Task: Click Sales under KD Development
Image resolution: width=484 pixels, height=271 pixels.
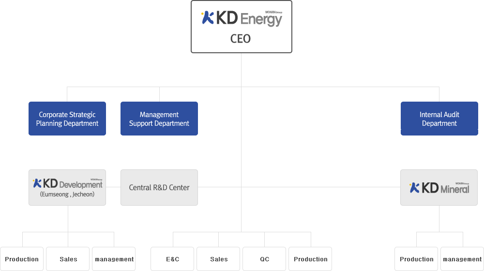Action: [x=68, y=259]
